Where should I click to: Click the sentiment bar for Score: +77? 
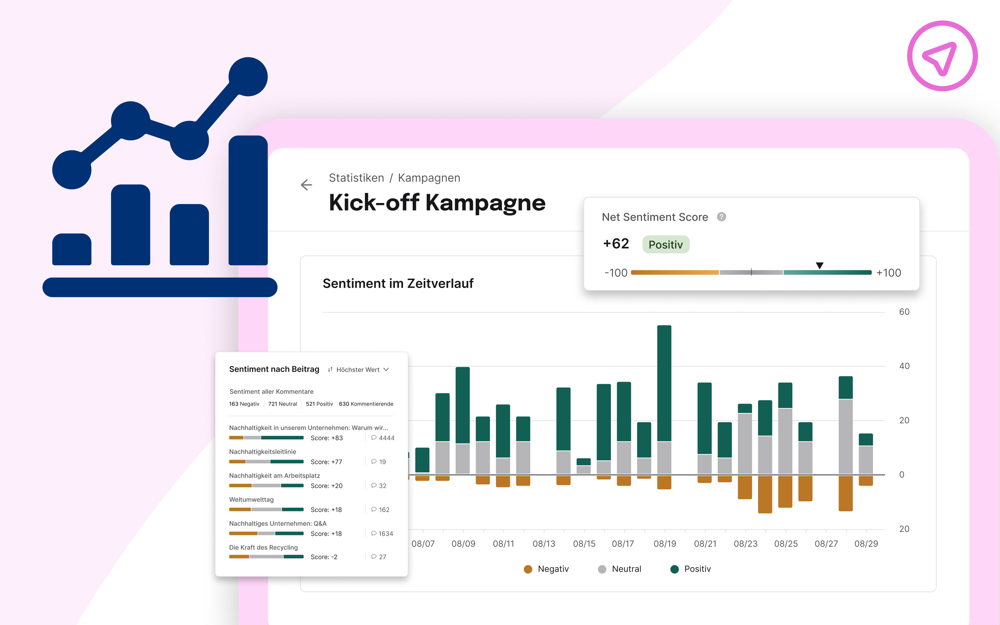pyautogui.click(x=266, y=462)
